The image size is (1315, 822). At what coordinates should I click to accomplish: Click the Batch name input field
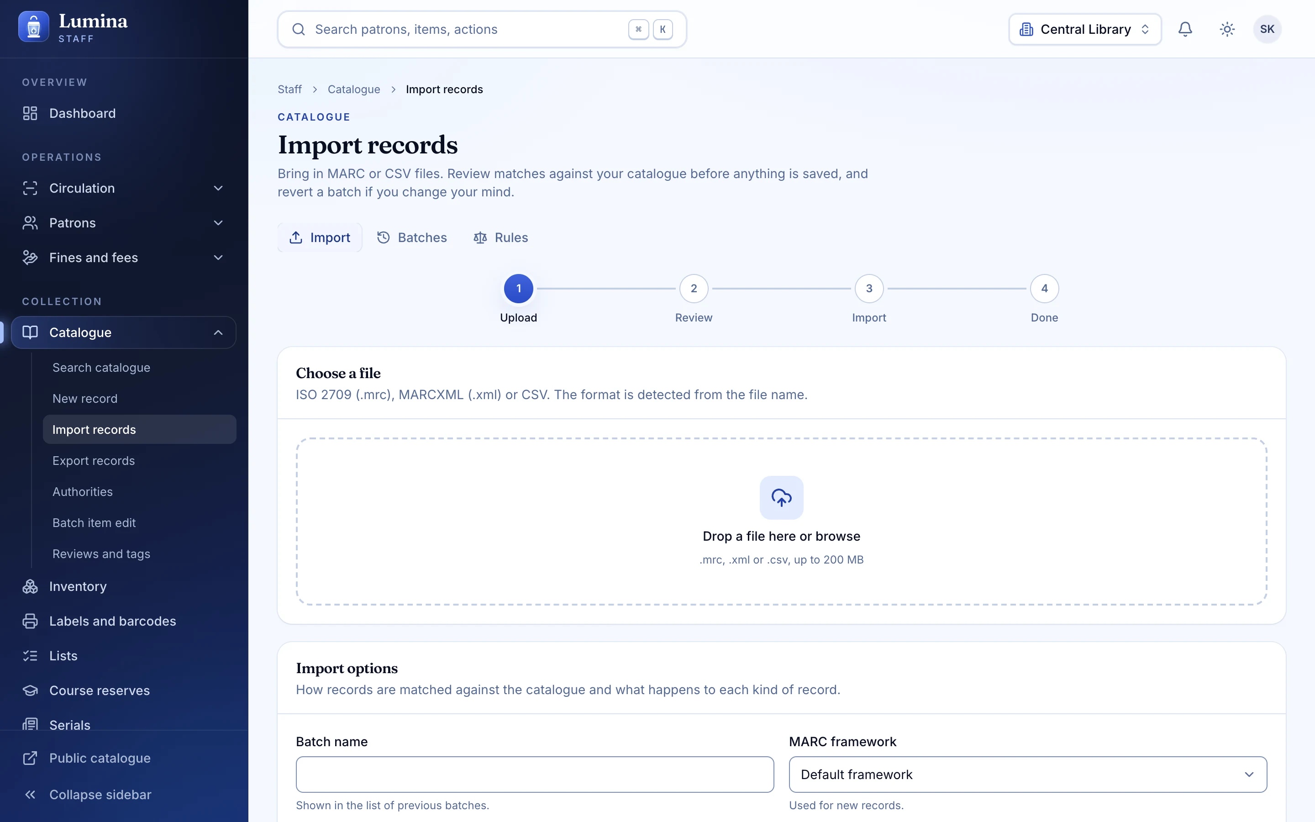click(535, 774)
